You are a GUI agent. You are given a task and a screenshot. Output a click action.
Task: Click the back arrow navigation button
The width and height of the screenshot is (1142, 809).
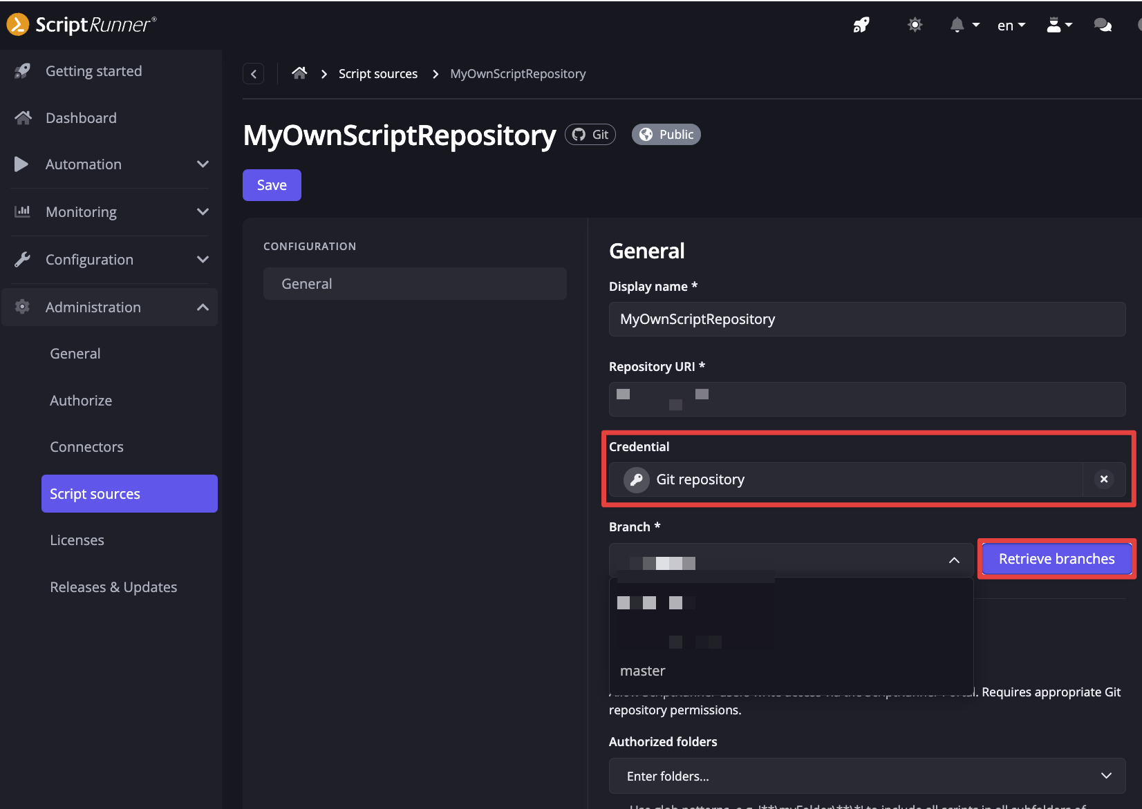254,74
